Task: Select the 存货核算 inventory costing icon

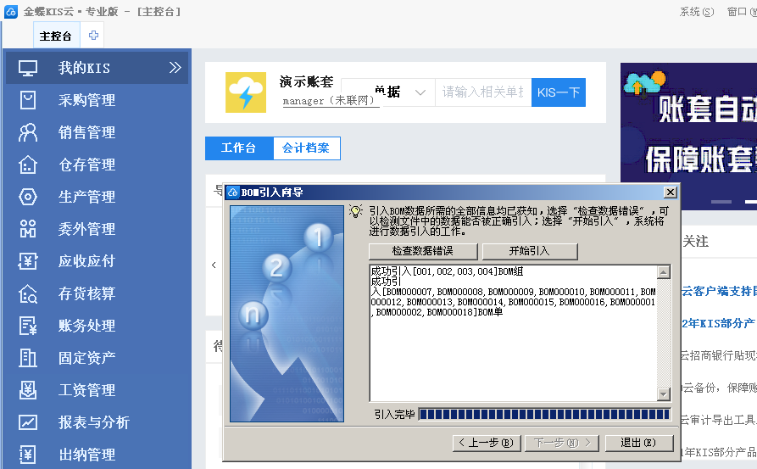Action: point(29,293)
